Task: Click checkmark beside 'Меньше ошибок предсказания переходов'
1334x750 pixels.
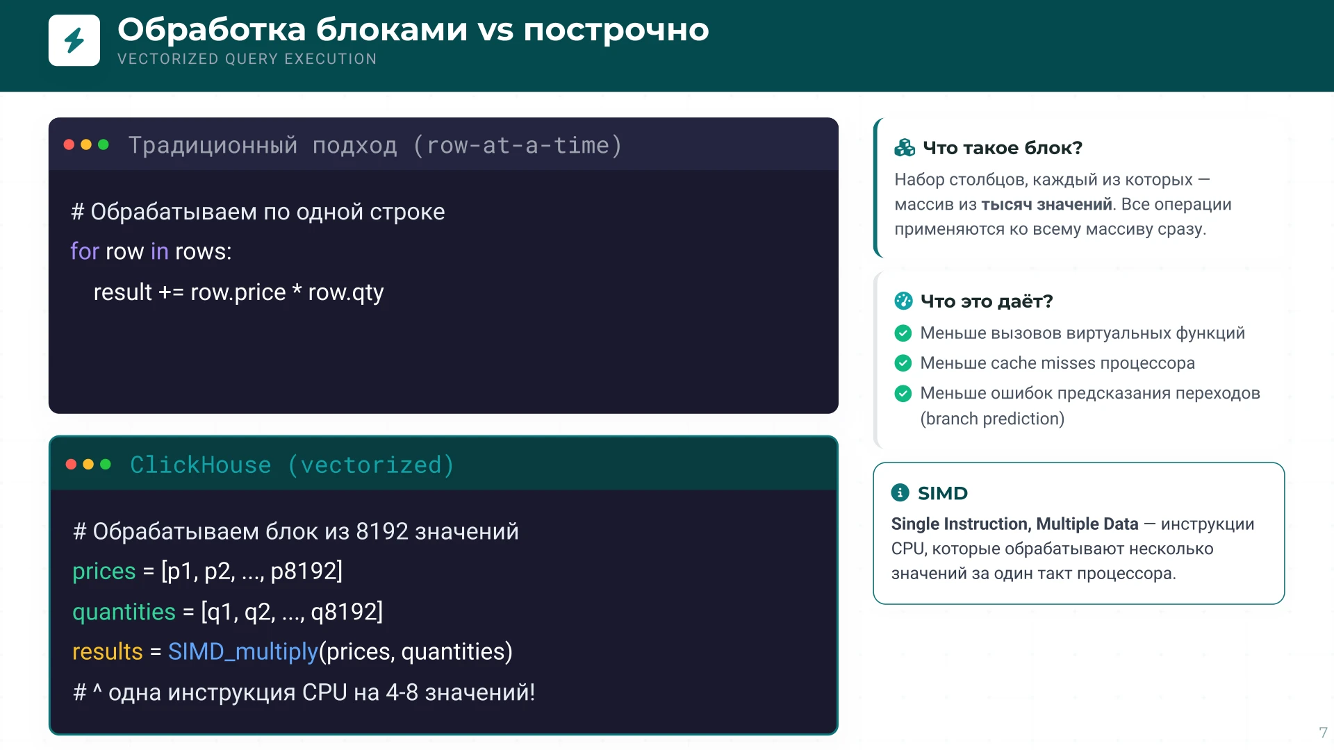Action: [903, 394]
